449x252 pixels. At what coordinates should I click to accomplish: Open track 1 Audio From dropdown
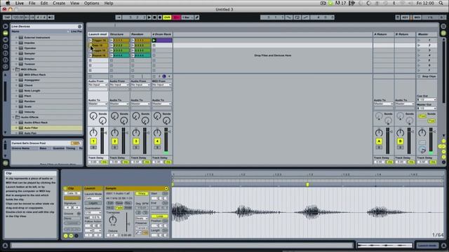(x=98, y=85)
